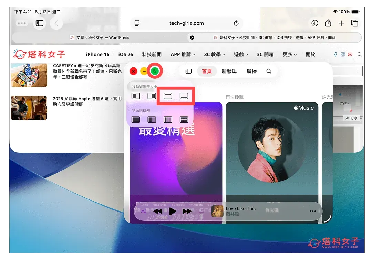Select 新發現 tab in Music
Image resolution: width=372 pixels, height=260 pixels.
click(229, 71)
